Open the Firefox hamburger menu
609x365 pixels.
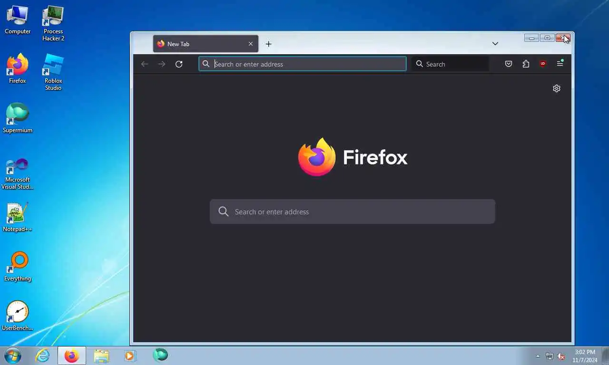[560, 64]
